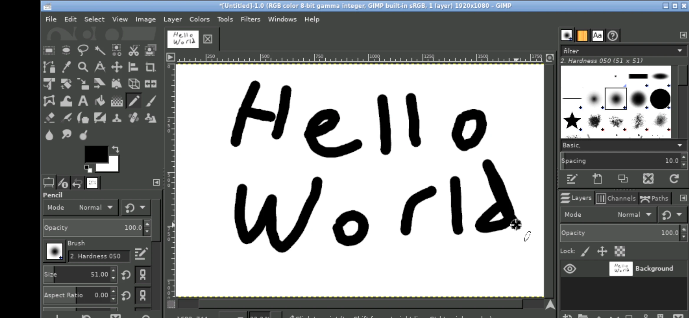Select the Text tool
This screenshot has height=318, width=689.
(83, 101)
